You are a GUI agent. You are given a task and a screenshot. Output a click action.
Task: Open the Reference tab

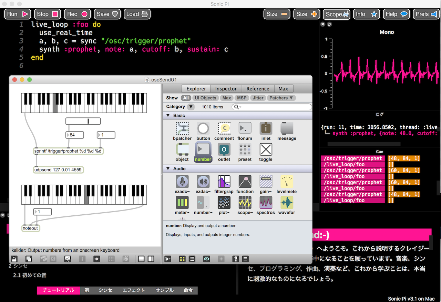pyautogui.click(x=258, y=89)
